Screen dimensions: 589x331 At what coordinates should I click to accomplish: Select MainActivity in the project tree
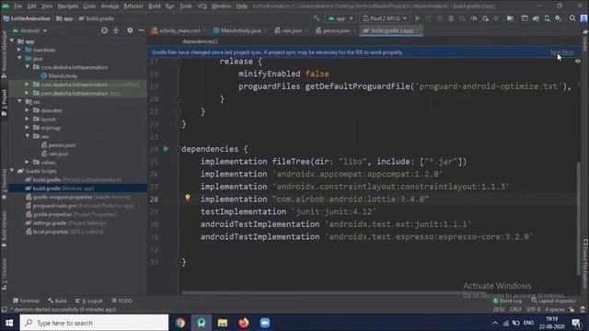coord(59,75)
